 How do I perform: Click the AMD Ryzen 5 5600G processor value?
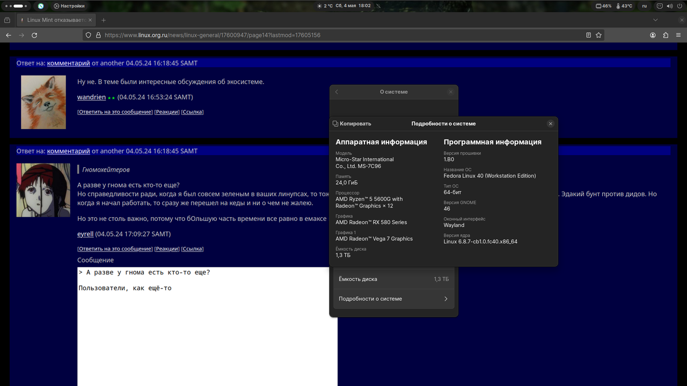(369, 202)
